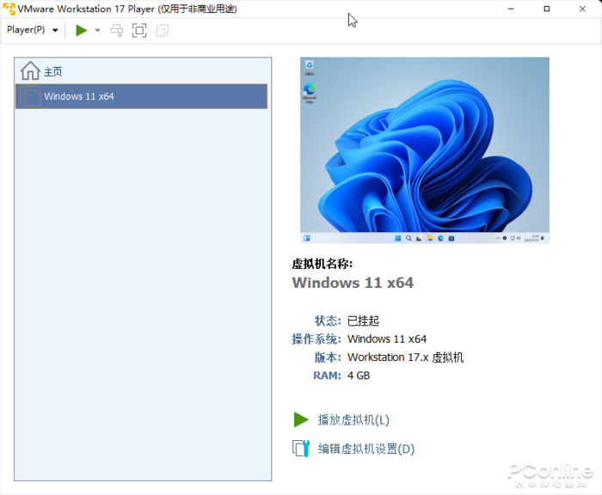Viewport: 602px width, 495px height.
Task: Click the VMware logo in title bar
Action: [x=9, y=9]
